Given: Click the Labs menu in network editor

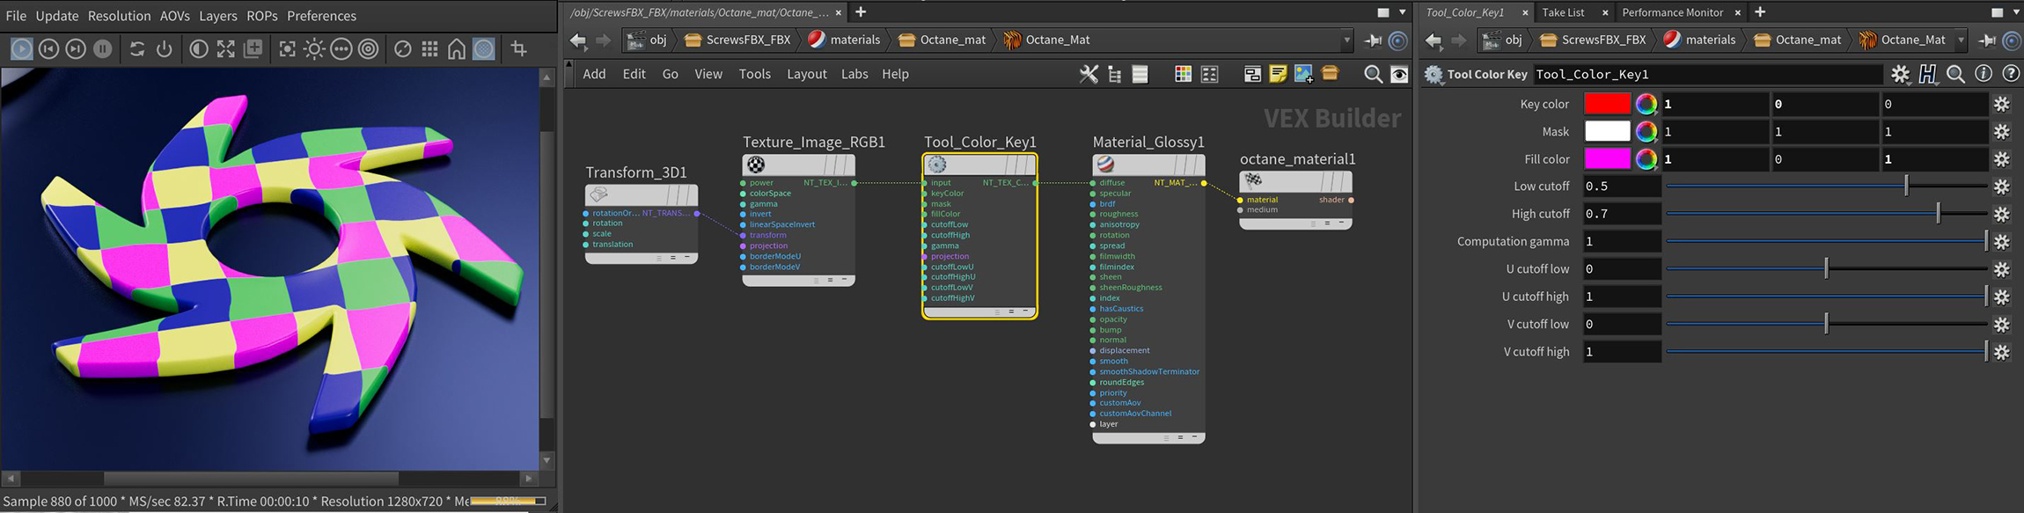Looking at the screenshot, I should pyautogui.click(x=854, y=74).
